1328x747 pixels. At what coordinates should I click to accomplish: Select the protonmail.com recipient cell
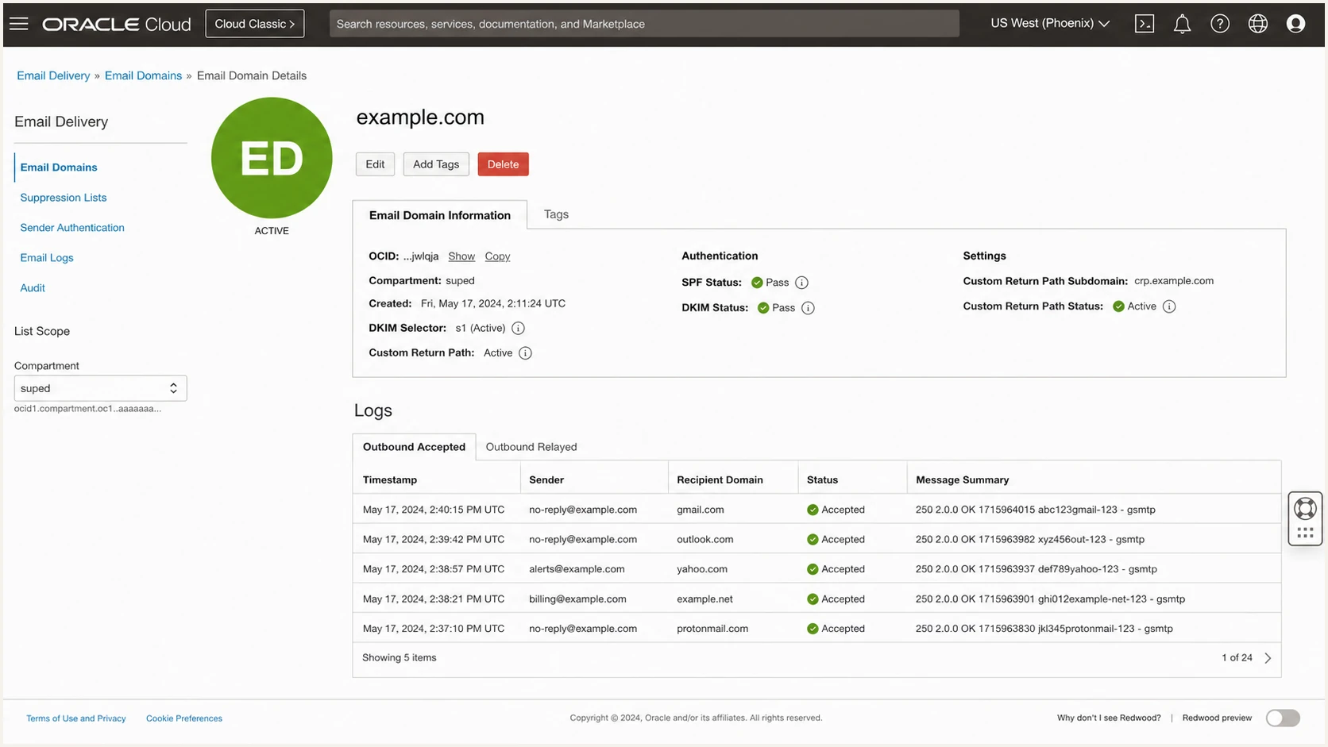(x=712, y=629)
